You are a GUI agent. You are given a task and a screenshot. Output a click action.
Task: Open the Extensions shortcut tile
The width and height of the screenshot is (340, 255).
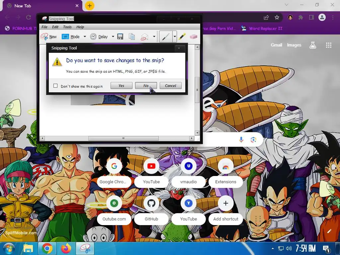tap(226, 173)
